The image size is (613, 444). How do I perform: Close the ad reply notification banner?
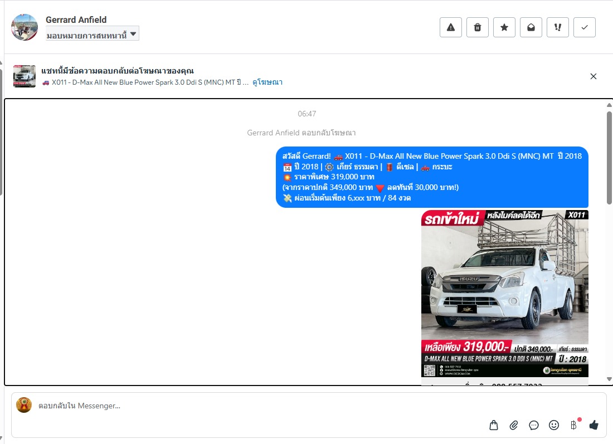coord(593,76)
